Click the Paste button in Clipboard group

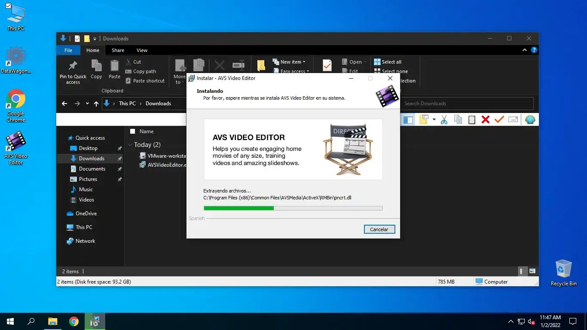coord(114,69)
